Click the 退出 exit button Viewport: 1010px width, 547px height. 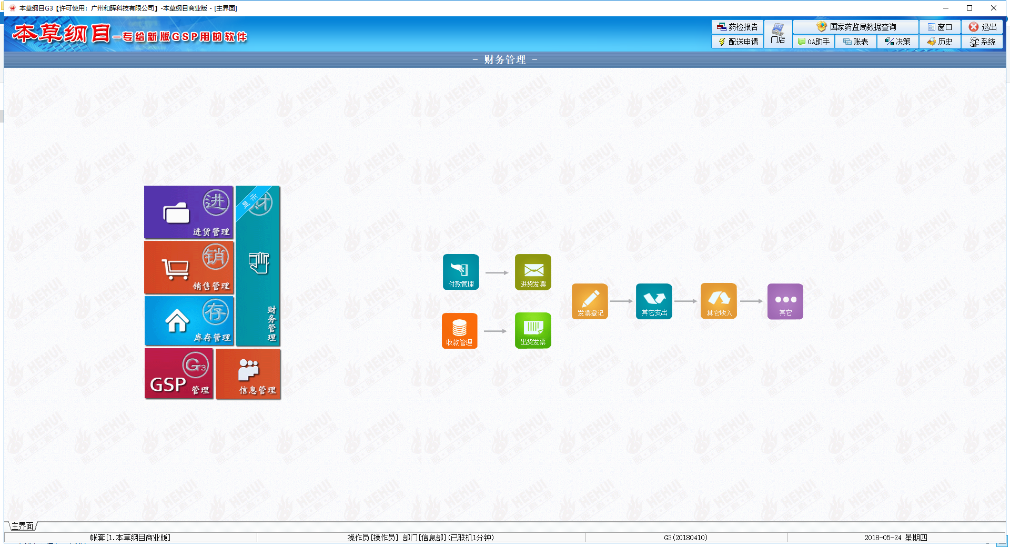(983, 27)
